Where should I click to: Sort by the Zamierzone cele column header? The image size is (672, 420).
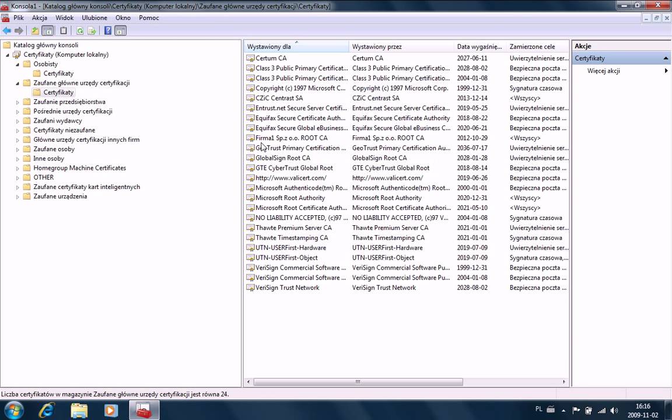point(538,46)
